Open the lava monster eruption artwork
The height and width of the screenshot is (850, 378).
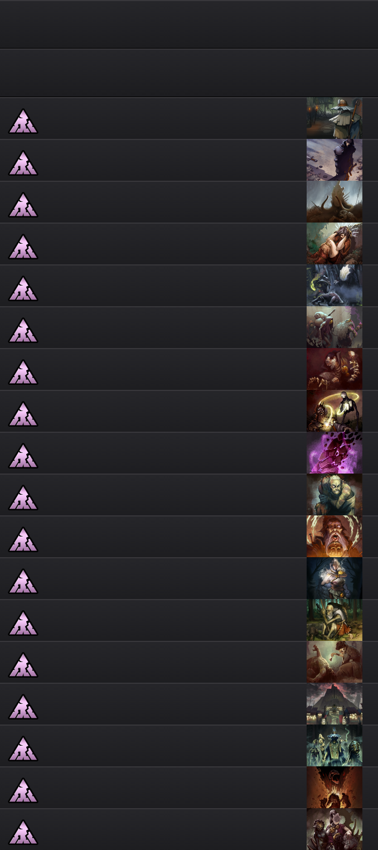tap(335, 788)
